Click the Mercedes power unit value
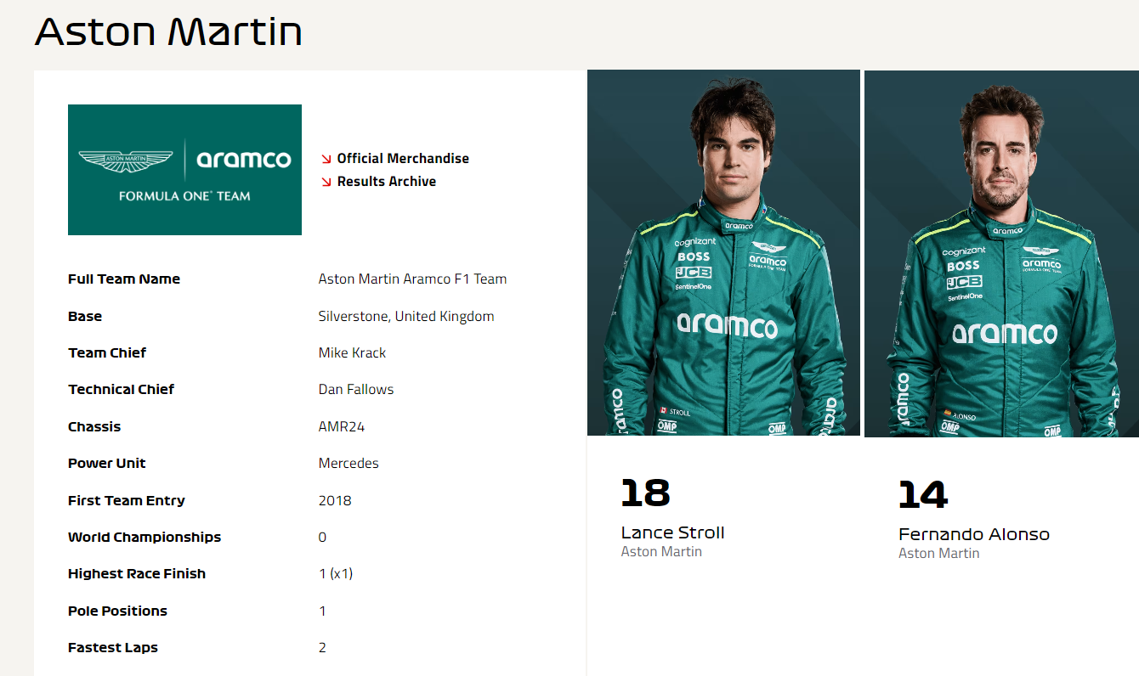 point(348,464)
